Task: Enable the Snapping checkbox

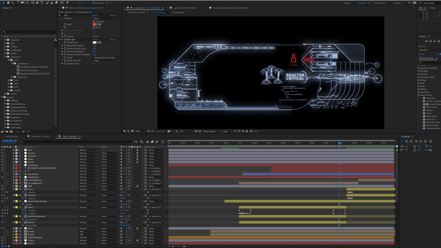Action: tap(94, 3)
